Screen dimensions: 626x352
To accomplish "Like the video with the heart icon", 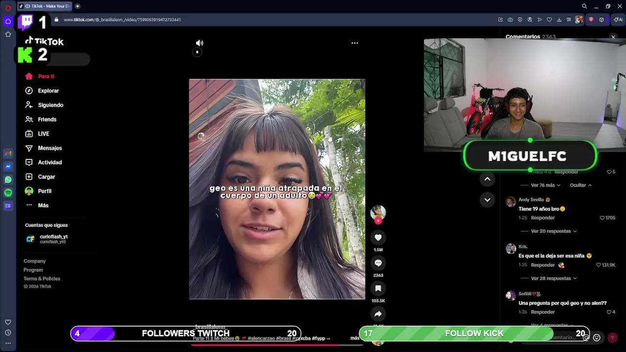I will click(378, 238).
